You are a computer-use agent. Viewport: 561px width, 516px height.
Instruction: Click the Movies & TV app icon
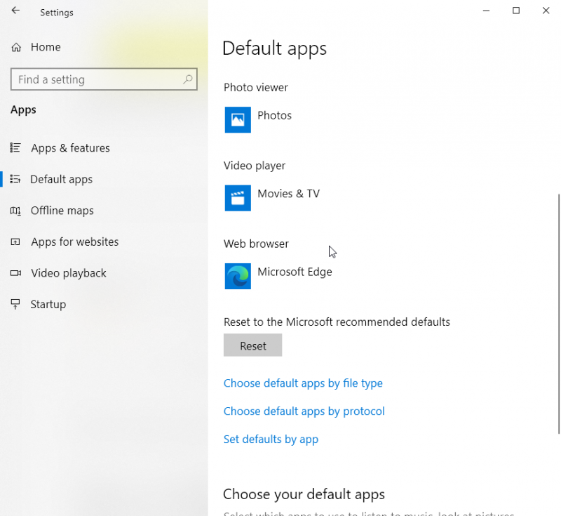(238, 198)
